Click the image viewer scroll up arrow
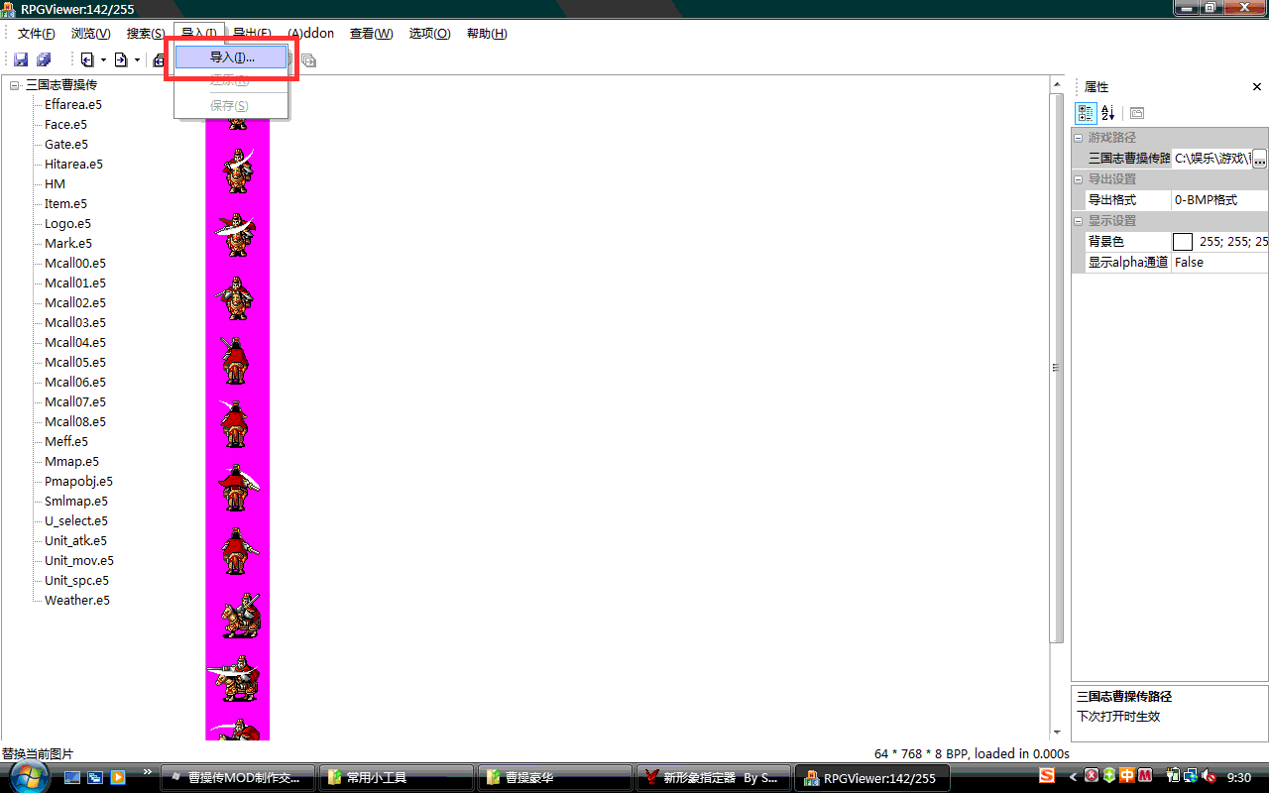Image resolution: width=1269 pixels, height=793 pixels. pos(1057,85)
